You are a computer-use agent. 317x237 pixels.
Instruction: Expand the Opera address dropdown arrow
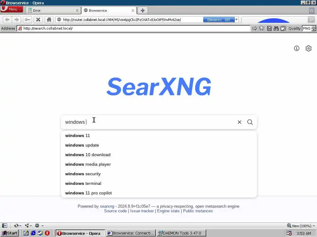tap(236, 19)
